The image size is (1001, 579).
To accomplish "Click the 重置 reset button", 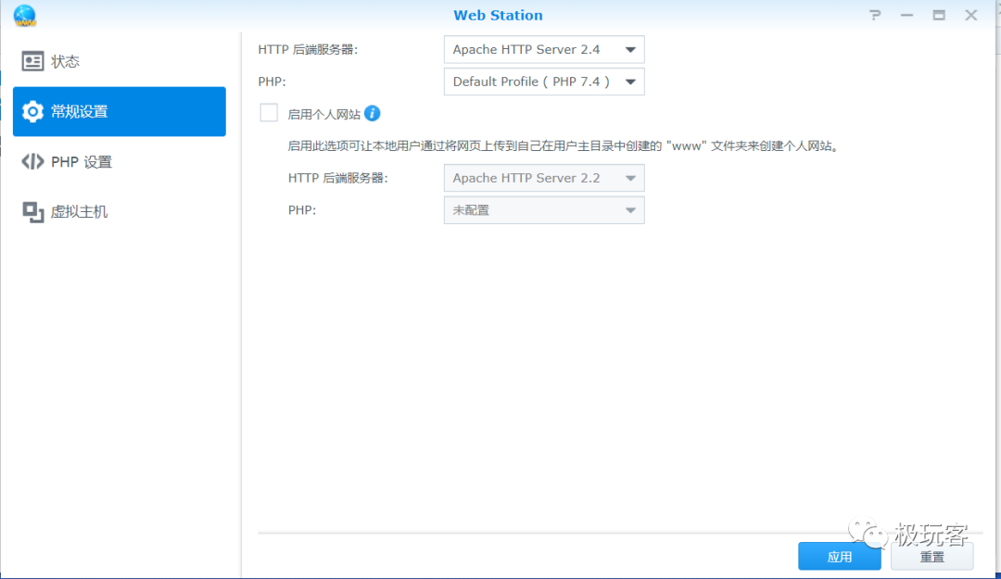I will point(932,557).
